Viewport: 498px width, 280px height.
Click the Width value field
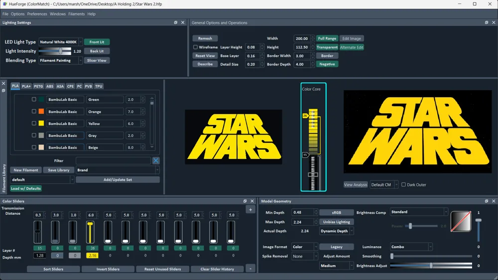[302, 38]
